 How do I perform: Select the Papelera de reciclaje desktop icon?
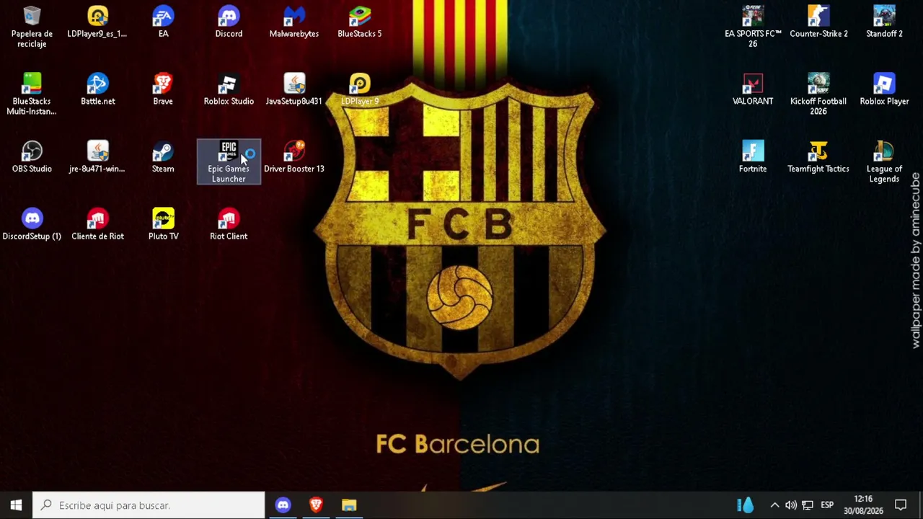[32, 27]
